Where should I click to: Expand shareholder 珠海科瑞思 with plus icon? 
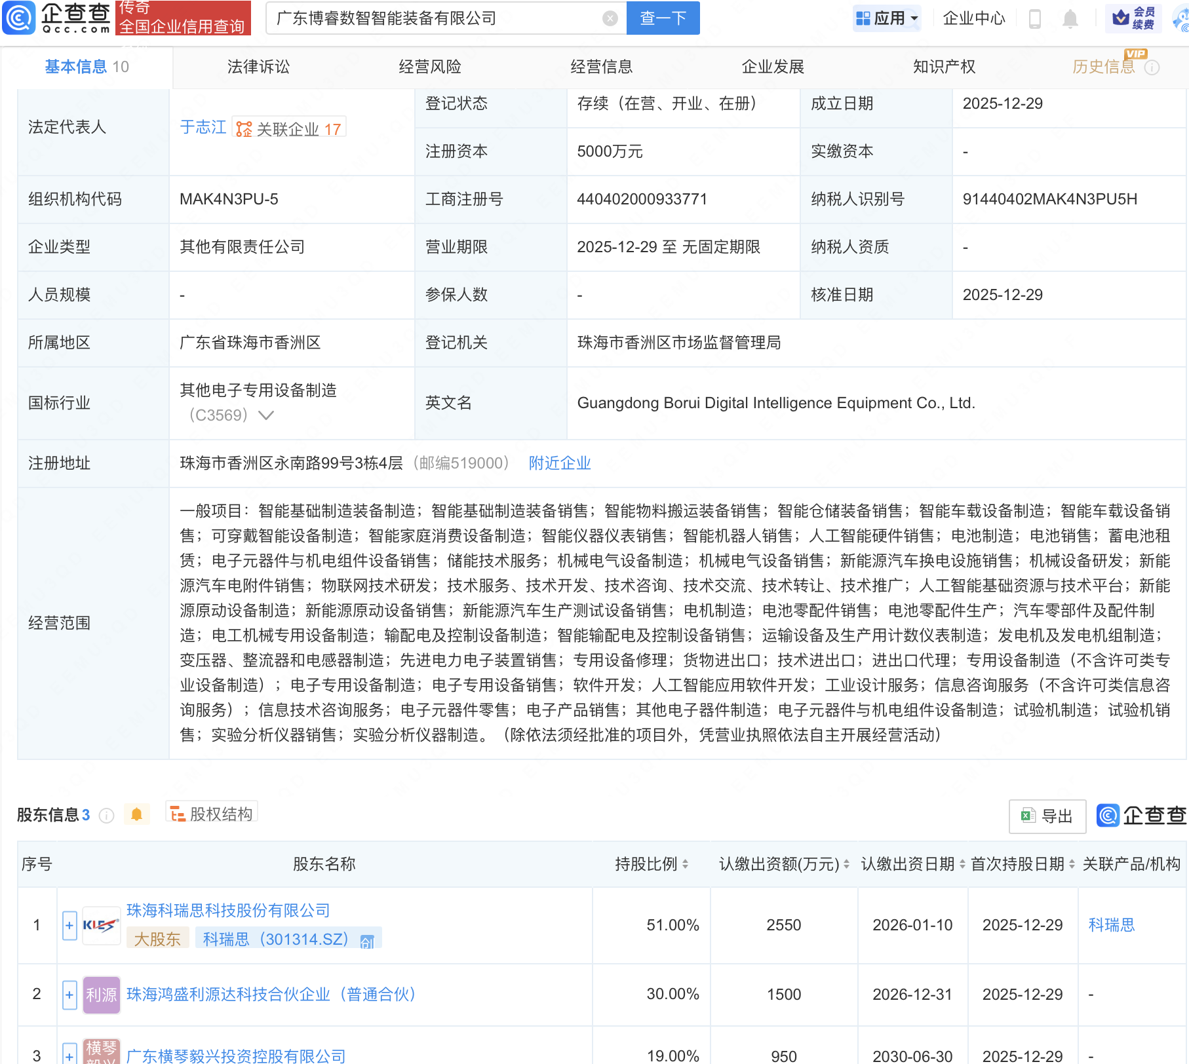pos(69,925)
